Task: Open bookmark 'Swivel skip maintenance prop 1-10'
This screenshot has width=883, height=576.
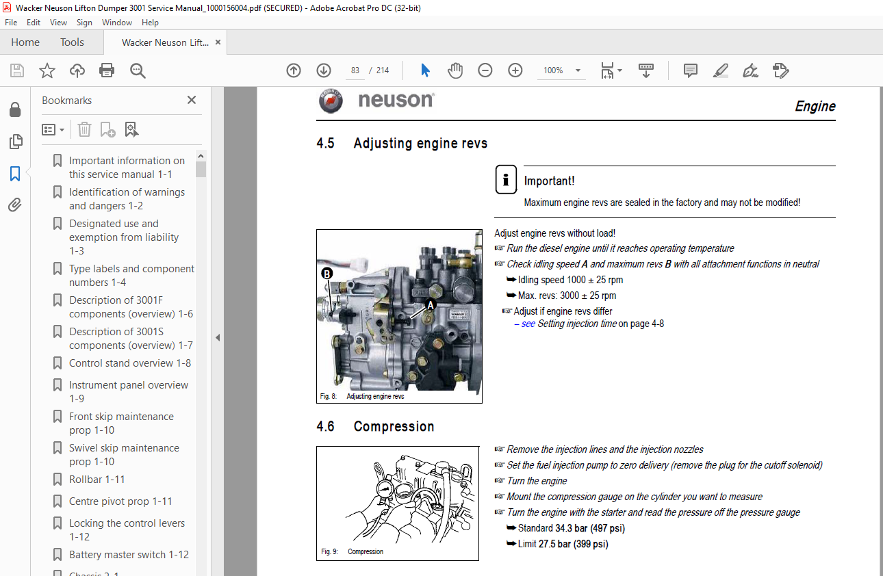Action: (124, 455)
